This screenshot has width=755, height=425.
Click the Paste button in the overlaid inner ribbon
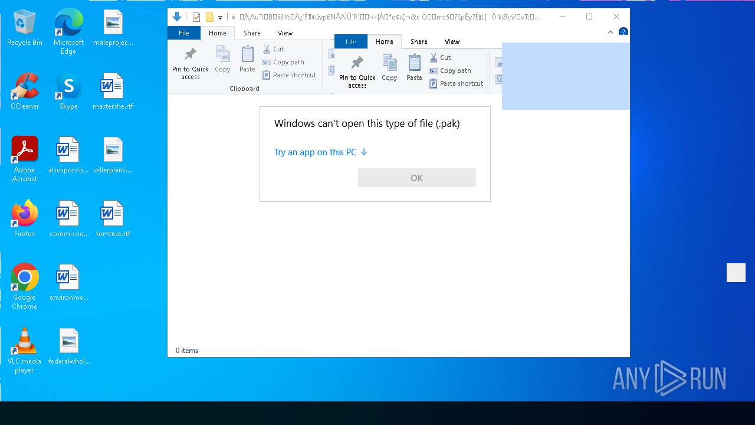click(414, 68)
